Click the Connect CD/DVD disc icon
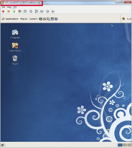 [48, 11]
